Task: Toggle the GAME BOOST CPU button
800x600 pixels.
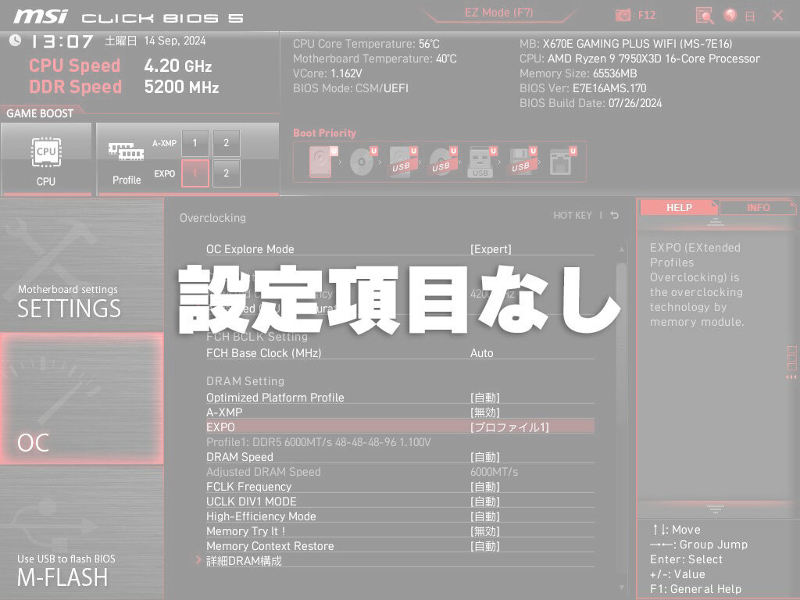Action: click(46, 159)
